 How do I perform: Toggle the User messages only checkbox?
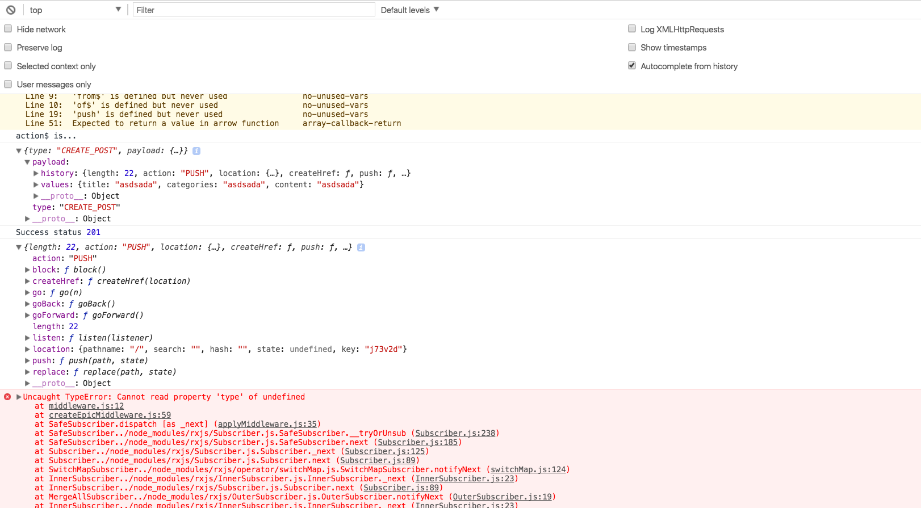click(8, 84)
